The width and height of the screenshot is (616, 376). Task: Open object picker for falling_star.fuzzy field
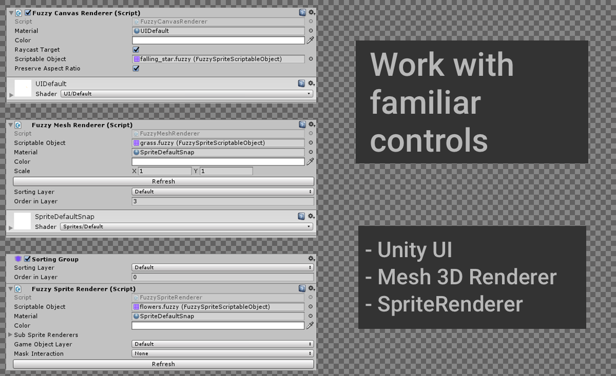point(311,59)
